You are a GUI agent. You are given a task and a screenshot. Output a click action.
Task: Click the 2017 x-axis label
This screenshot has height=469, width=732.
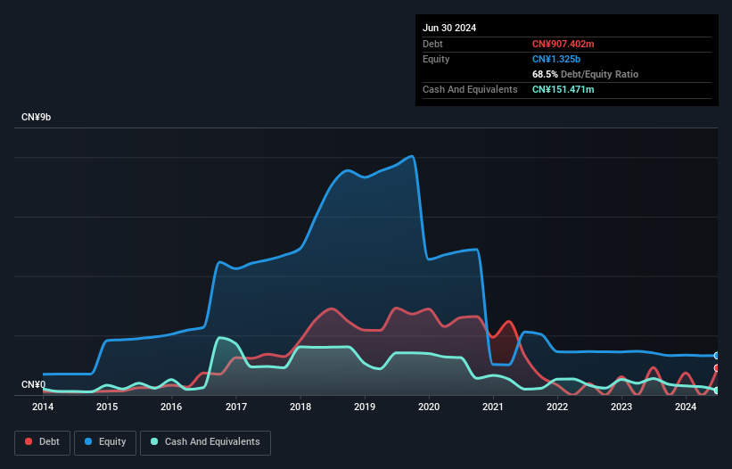pyautogui.click(x=236, y=407)
